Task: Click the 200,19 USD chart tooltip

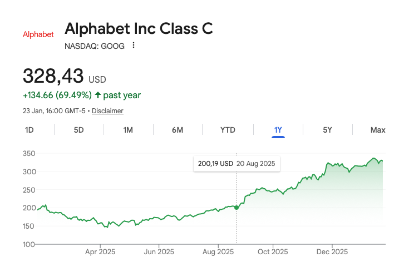Action: point(237,164)
